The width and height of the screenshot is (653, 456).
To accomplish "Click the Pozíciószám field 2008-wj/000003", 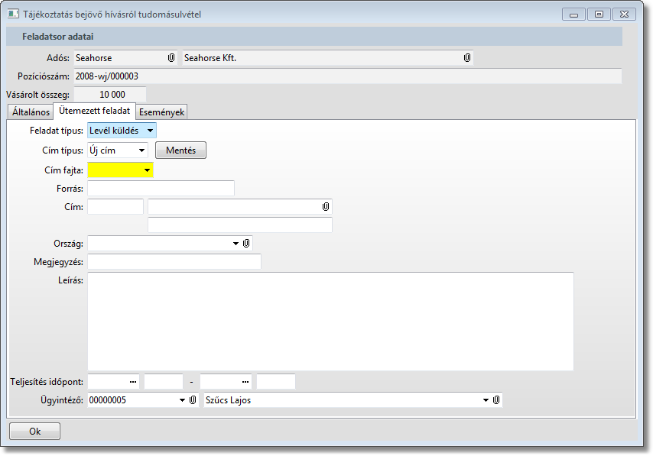I will (x=348, y=76).
